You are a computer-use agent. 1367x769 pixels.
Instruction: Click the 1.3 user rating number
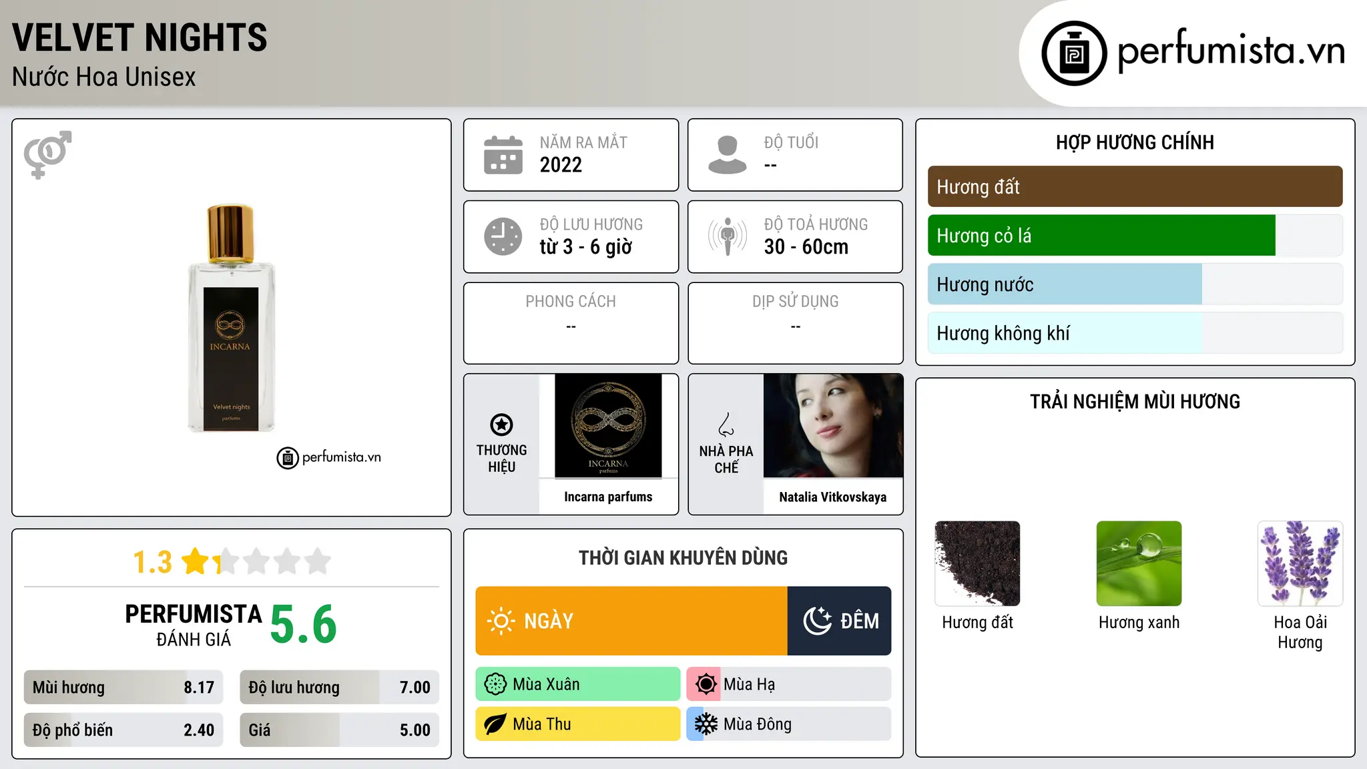[152, 562]
